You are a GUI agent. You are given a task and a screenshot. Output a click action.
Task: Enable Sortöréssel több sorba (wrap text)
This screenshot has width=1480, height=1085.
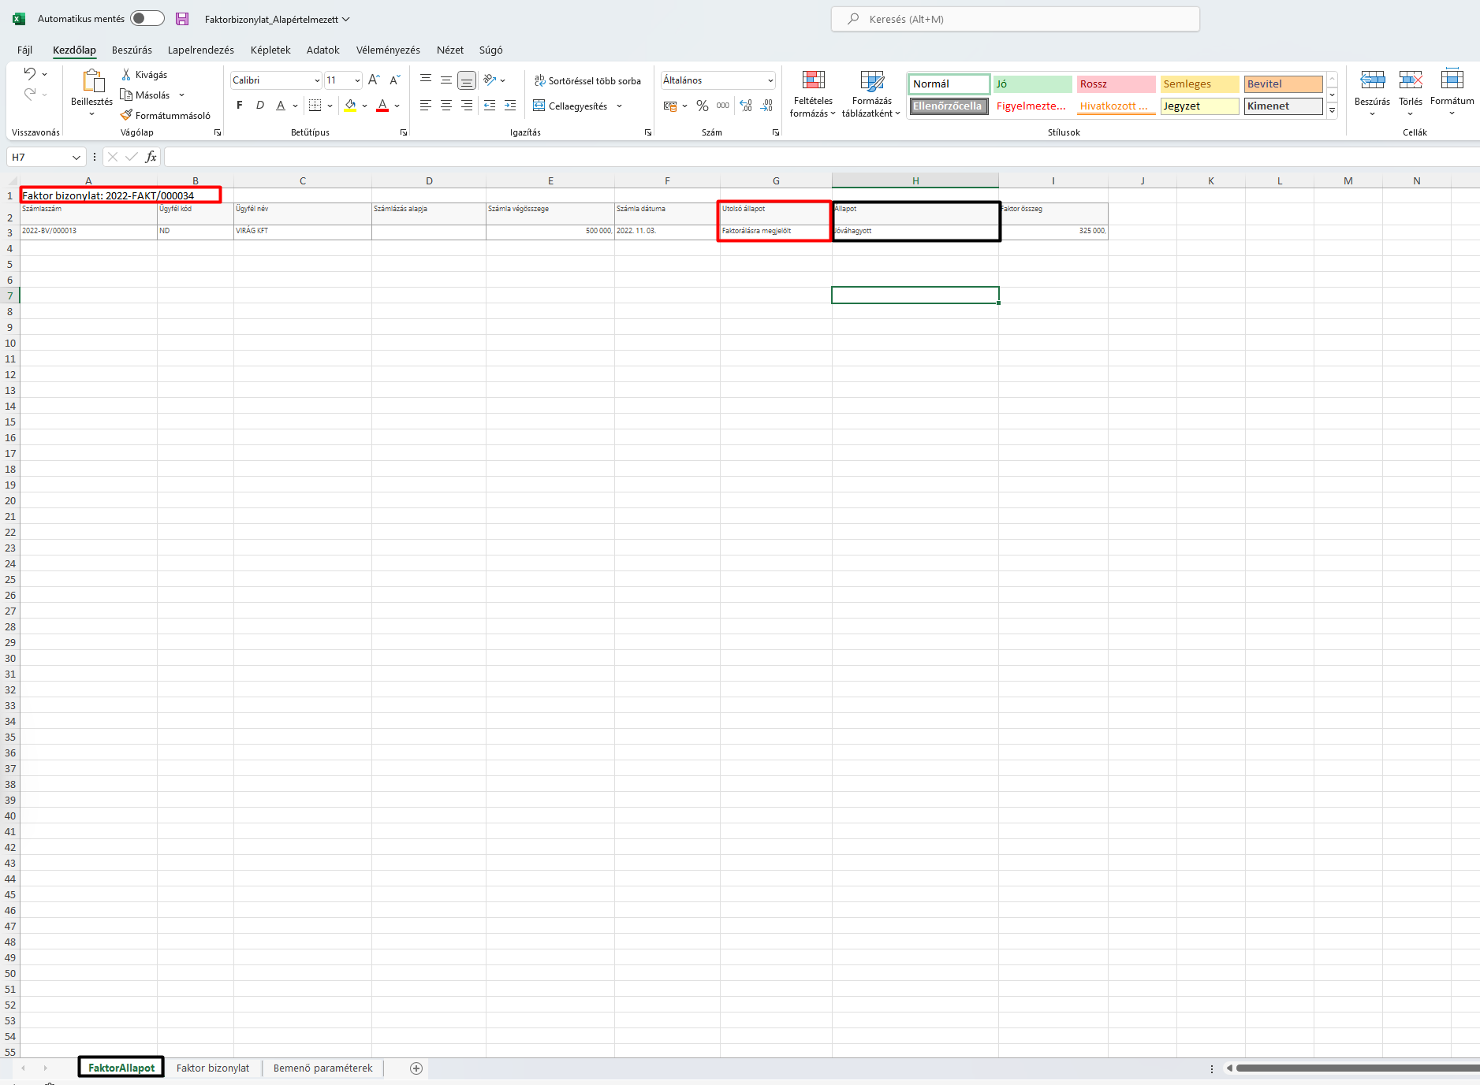point(587,80)
